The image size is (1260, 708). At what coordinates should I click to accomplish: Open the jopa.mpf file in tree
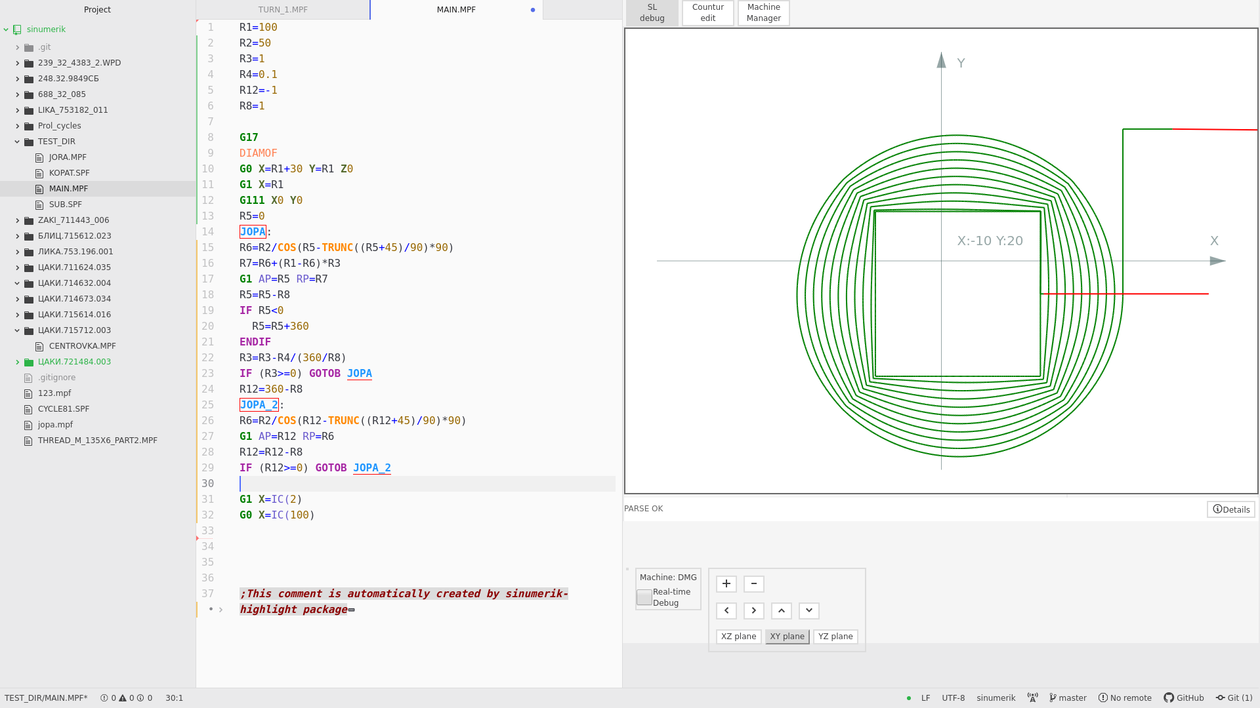click(x=56, y=425)
